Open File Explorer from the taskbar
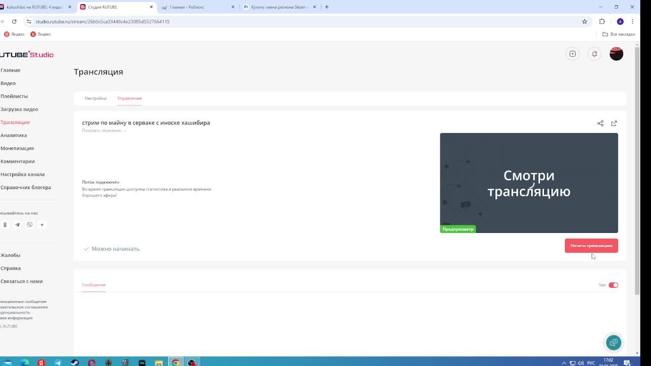The image size is (651, 366). (159, 362)
